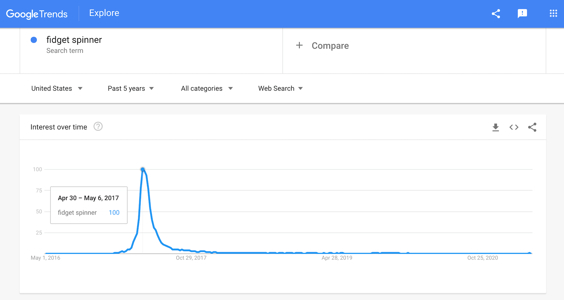
Task: Click the peak point on the chart
Action: (143, 170)
